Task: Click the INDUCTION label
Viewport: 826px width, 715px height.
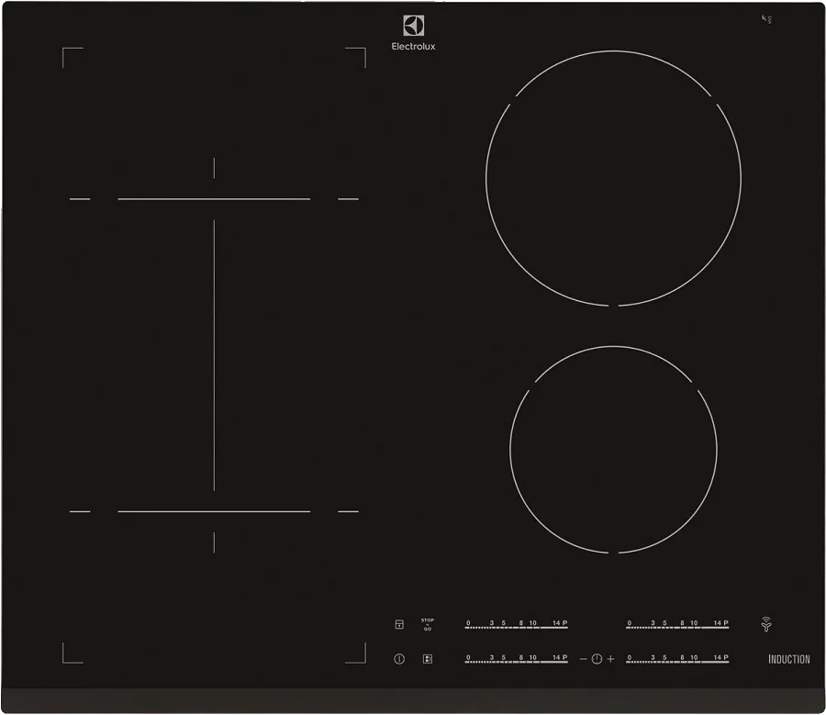Action: (x=788, y=659)
